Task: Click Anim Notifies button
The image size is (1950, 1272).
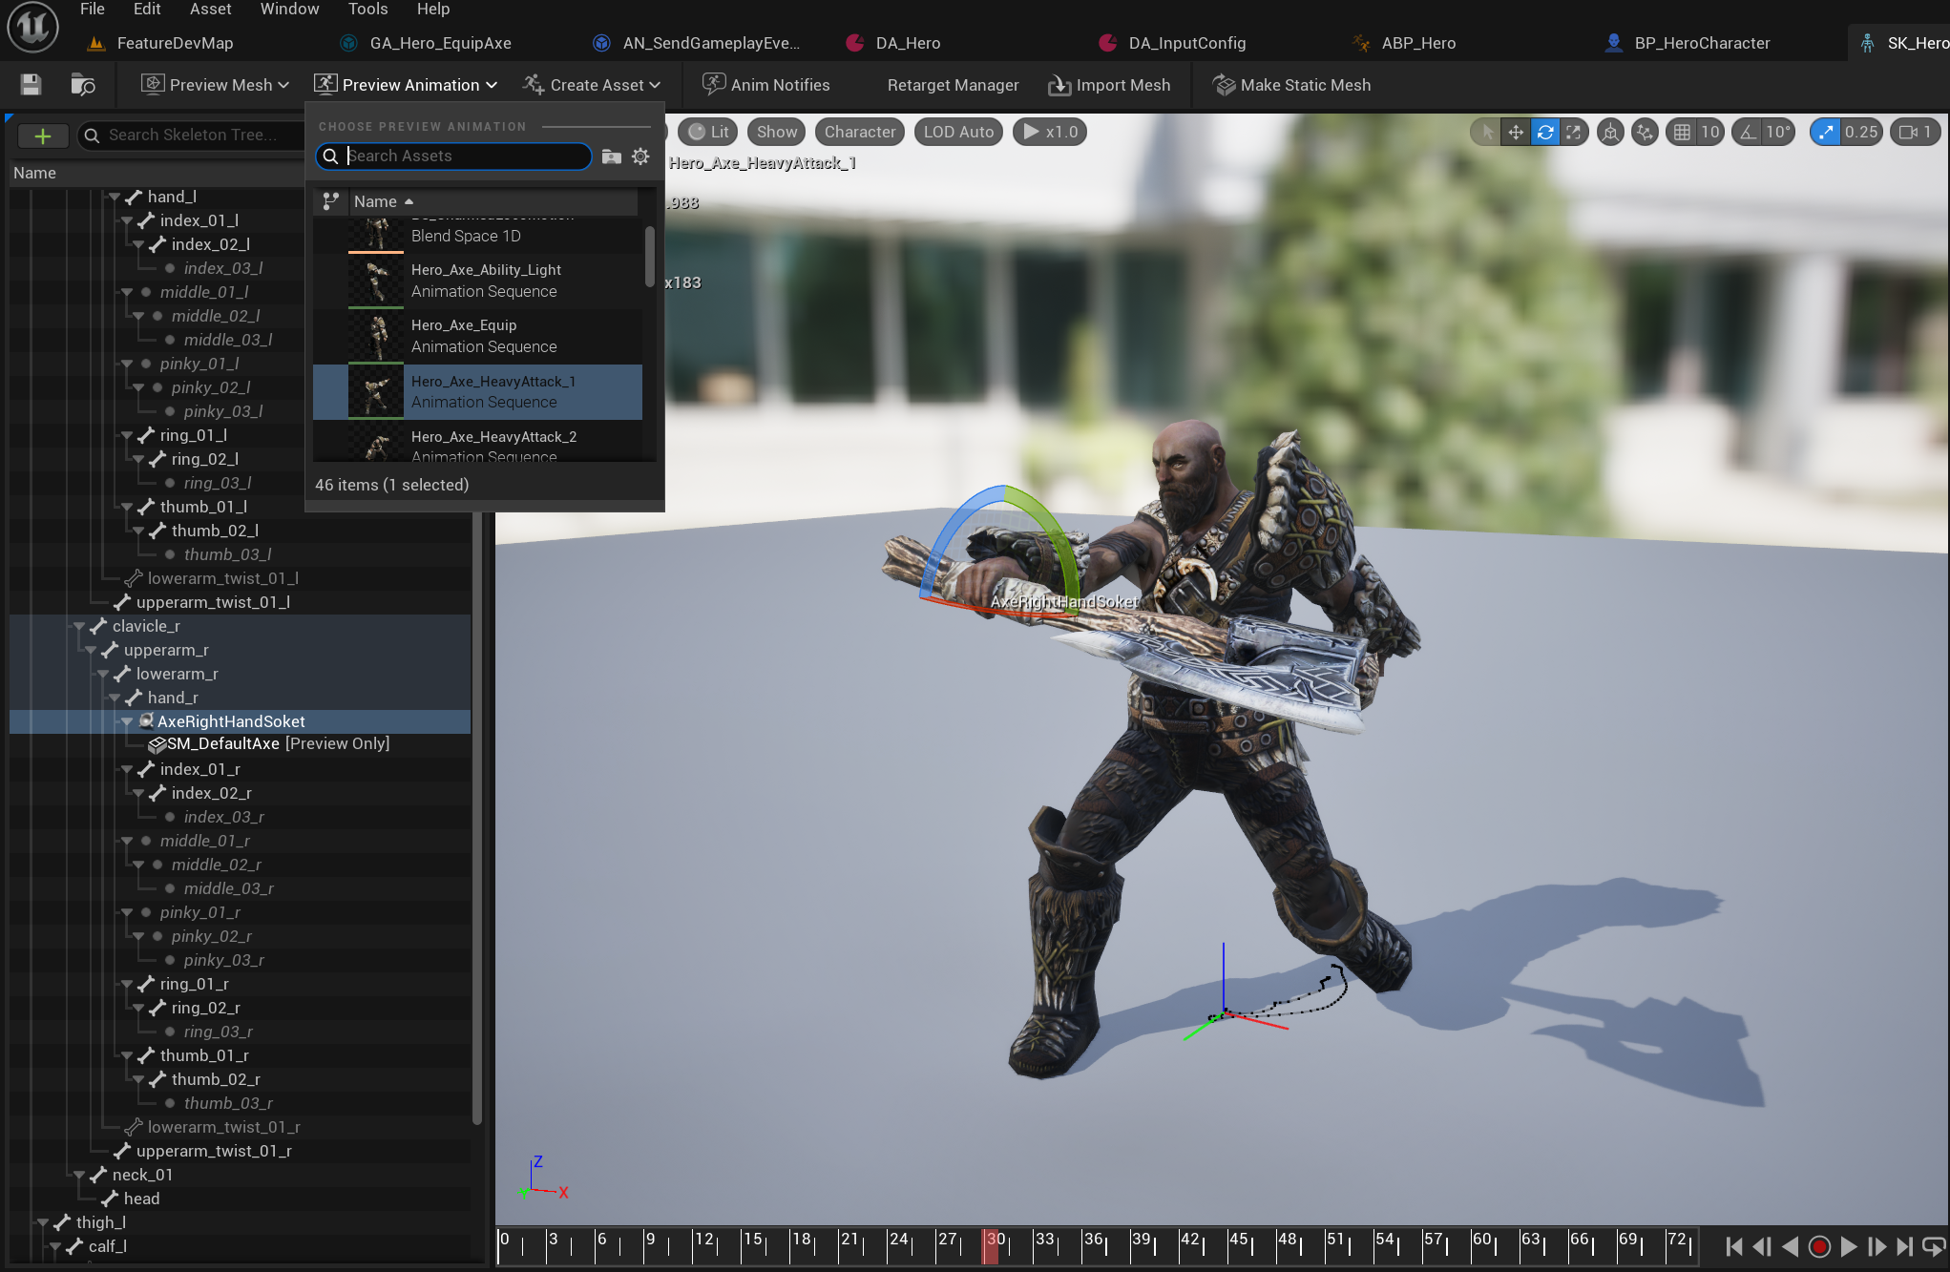Action: 765,85
